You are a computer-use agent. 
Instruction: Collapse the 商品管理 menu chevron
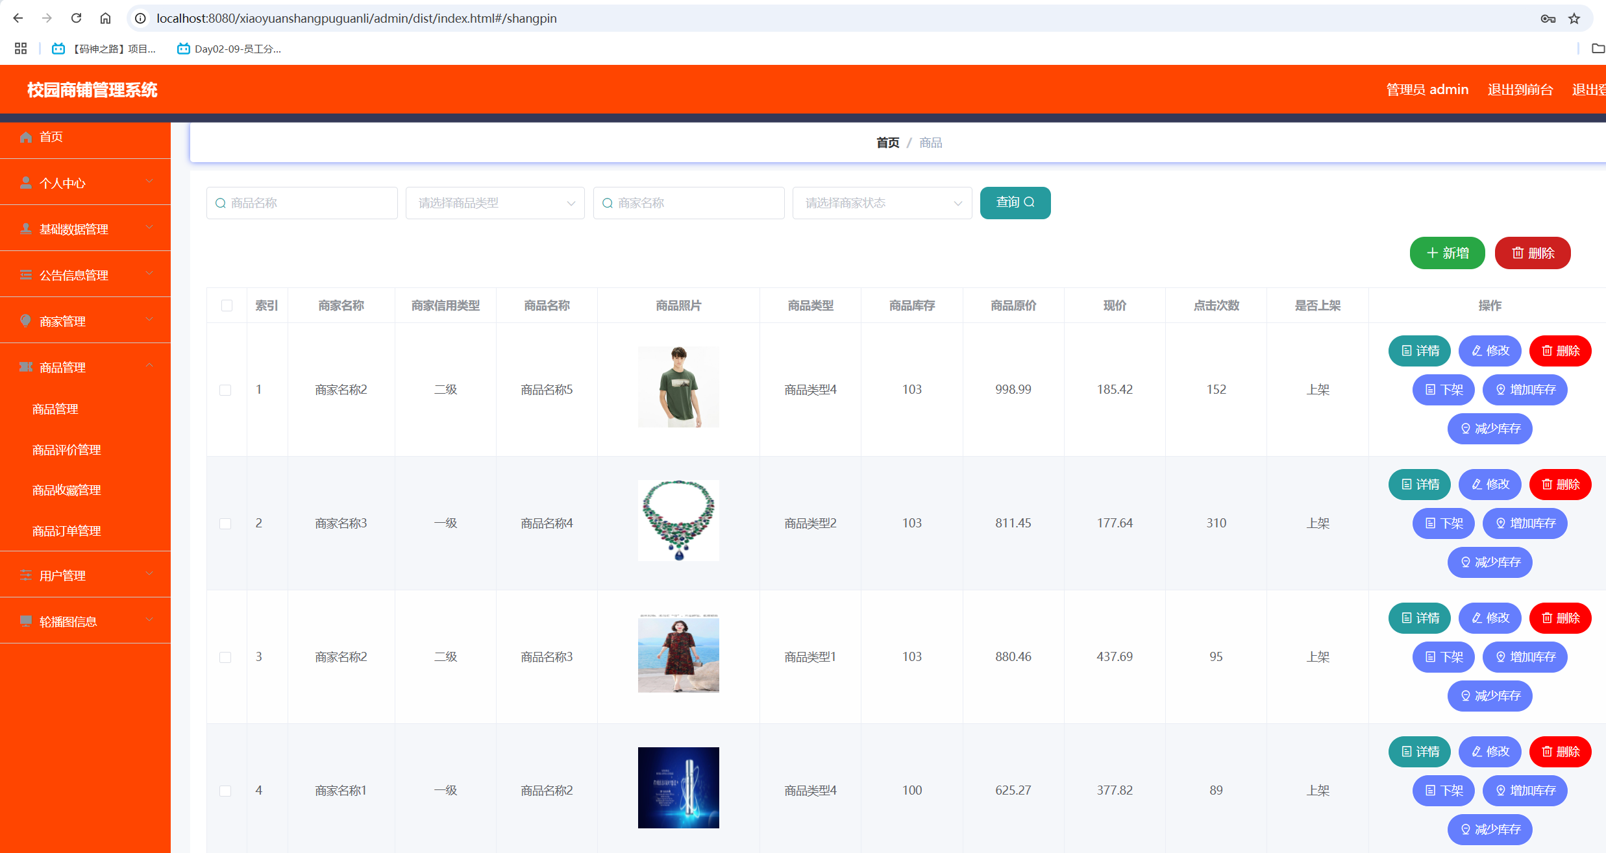tap(149, 366)
